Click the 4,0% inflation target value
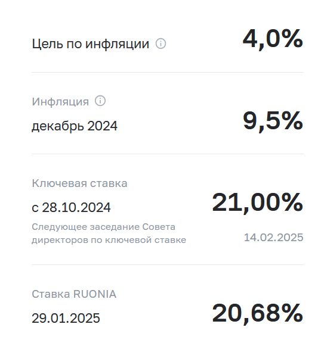The width and height of the screenshot is (321, 346). click(x=273, y=39)
